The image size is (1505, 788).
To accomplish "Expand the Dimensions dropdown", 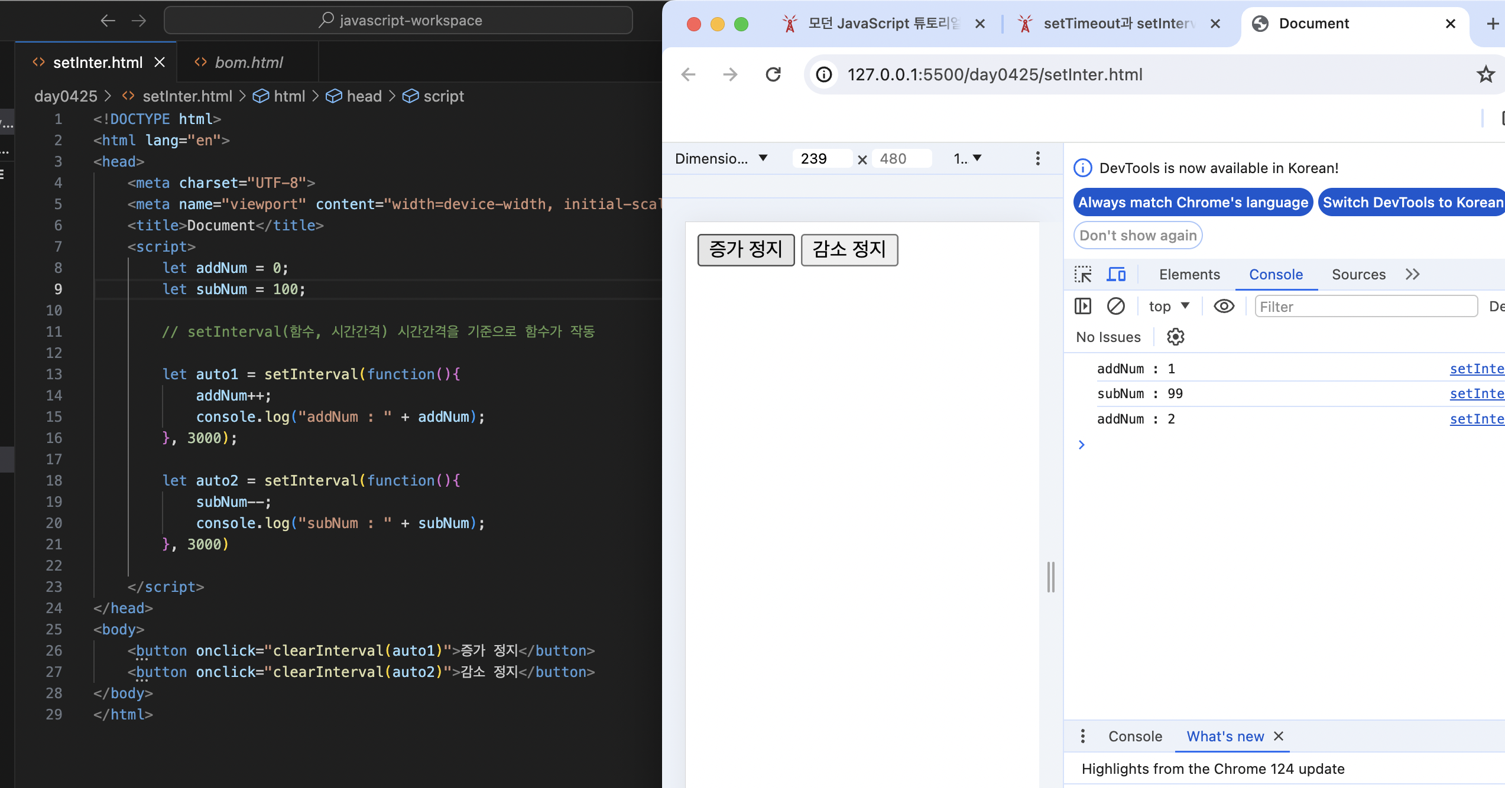I will pos(721,158).
